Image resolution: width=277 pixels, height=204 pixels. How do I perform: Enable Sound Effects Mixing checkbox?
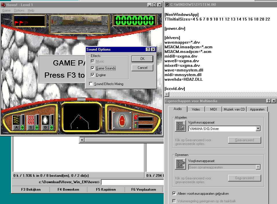91,84
